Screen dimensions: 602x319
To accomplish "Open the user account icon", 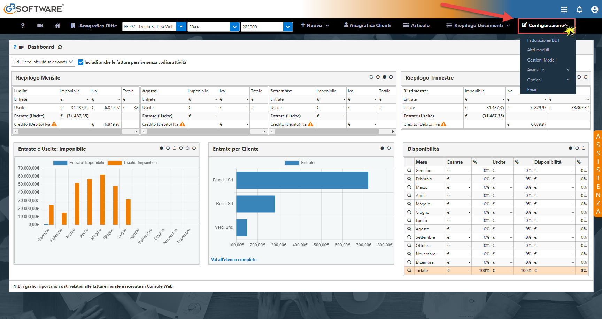I will (595, 9).
